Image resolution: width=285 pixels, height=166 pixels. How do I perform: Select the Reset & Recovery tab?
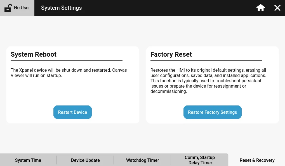(x=257, y=160)
